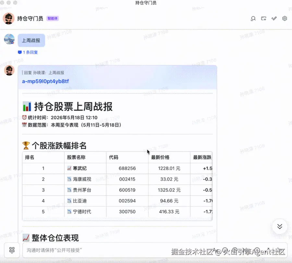Click the 整体仓位表现 heading
Viewport: 292px width, 263px height.
pos(51,238)
